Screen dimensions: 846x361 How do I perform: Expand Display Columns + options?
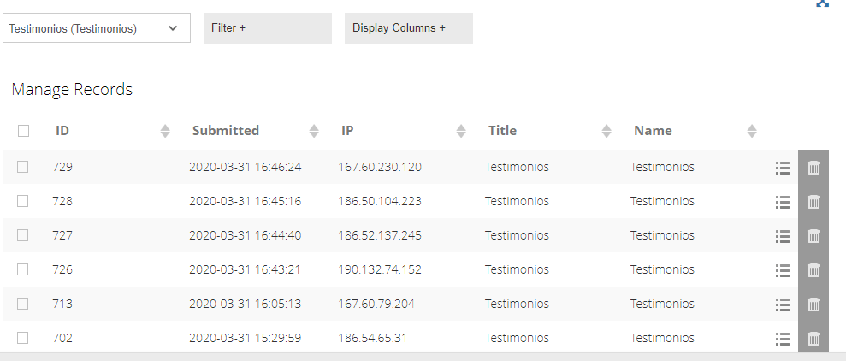tap(409, 28)
